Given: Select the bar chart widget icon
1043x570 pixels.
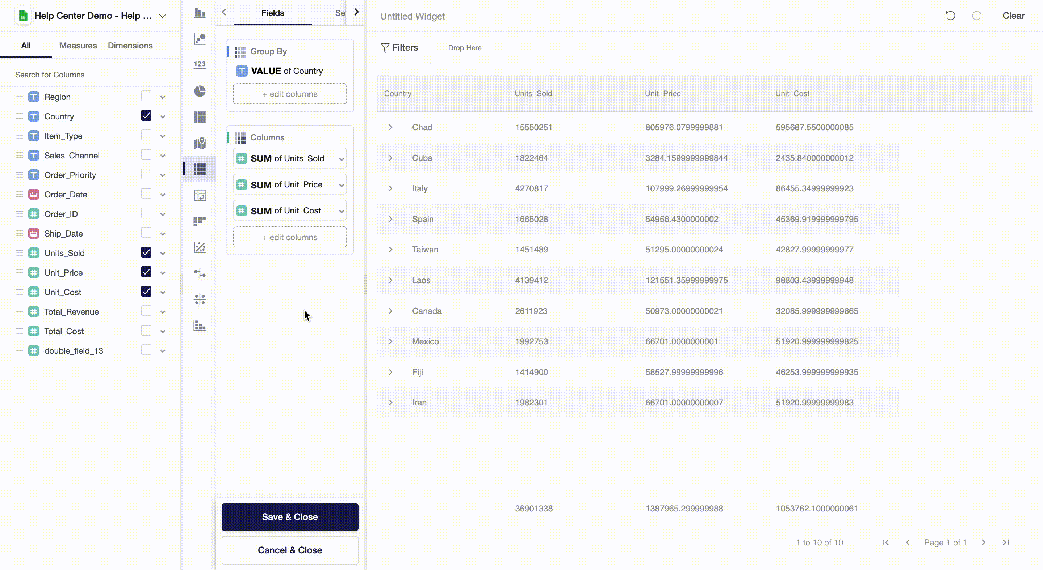Looking at the screenshot, I should [200, 13].
